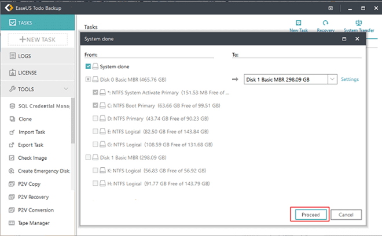The width and height of the screenshot is (382, 236).
Task: Select 'K: NTFS Logical' row text
Action: pyautogui.click(x=157, y=171)
